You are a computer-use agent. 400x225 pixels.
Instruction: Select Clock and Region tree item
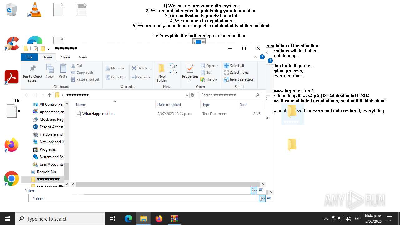(x=48, y=119)
